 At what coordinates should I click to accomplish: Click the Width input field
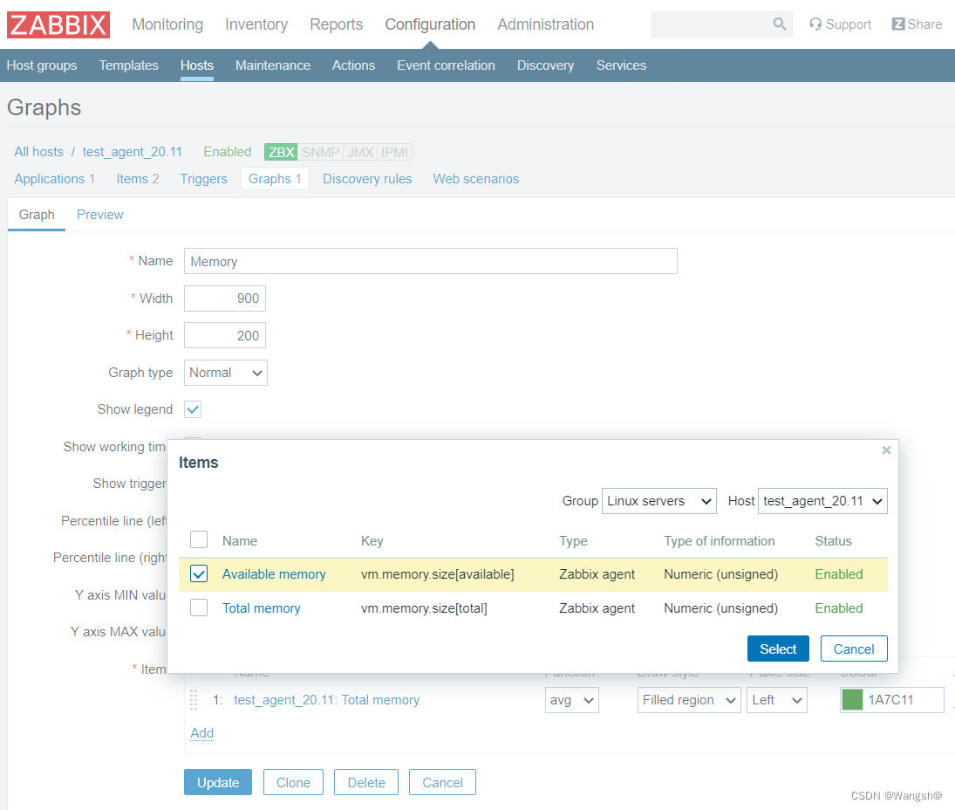tap(225, 299)
